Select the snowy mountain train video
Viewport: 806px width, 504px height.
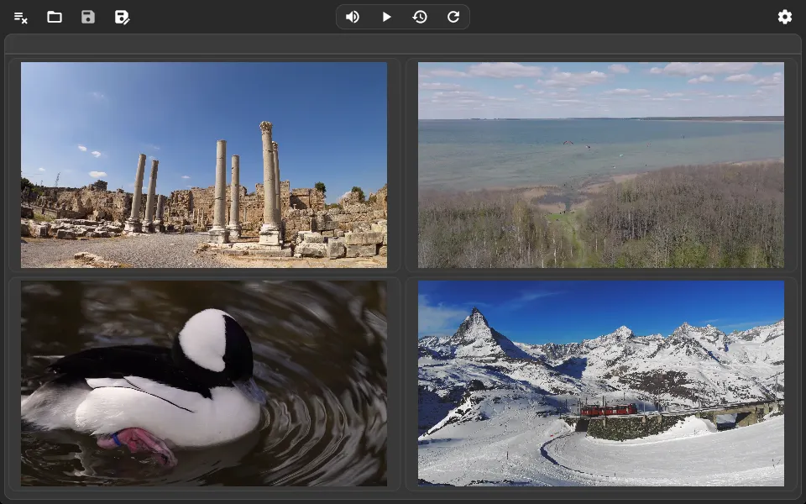click(x=601, y=383)
